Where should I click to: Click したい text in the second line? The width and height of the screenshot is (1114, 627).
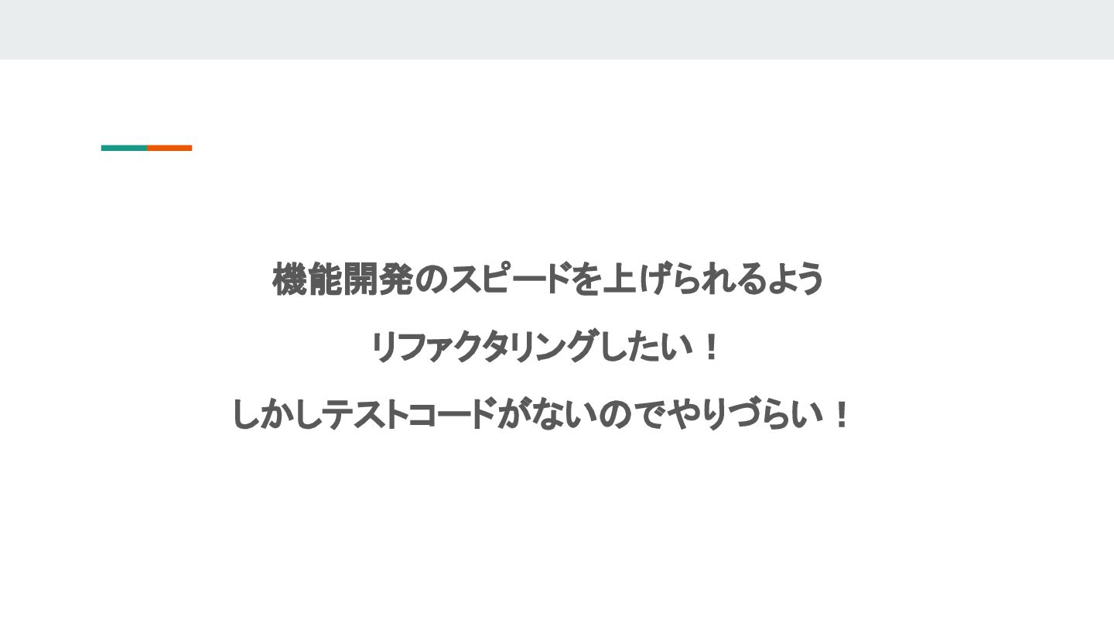637,347
